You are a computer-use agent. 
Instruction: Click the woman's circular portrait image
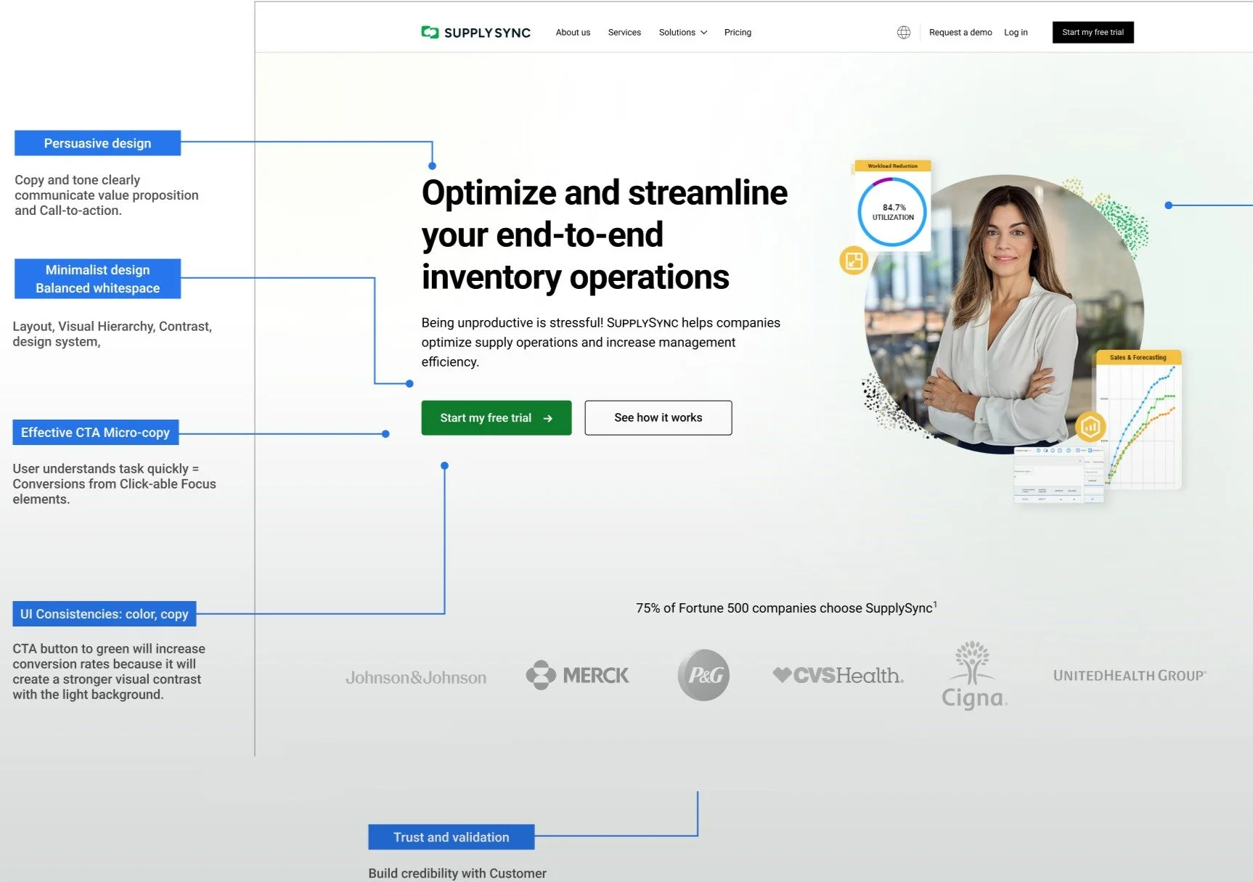pyautogui.click(x=1004, y=314)
